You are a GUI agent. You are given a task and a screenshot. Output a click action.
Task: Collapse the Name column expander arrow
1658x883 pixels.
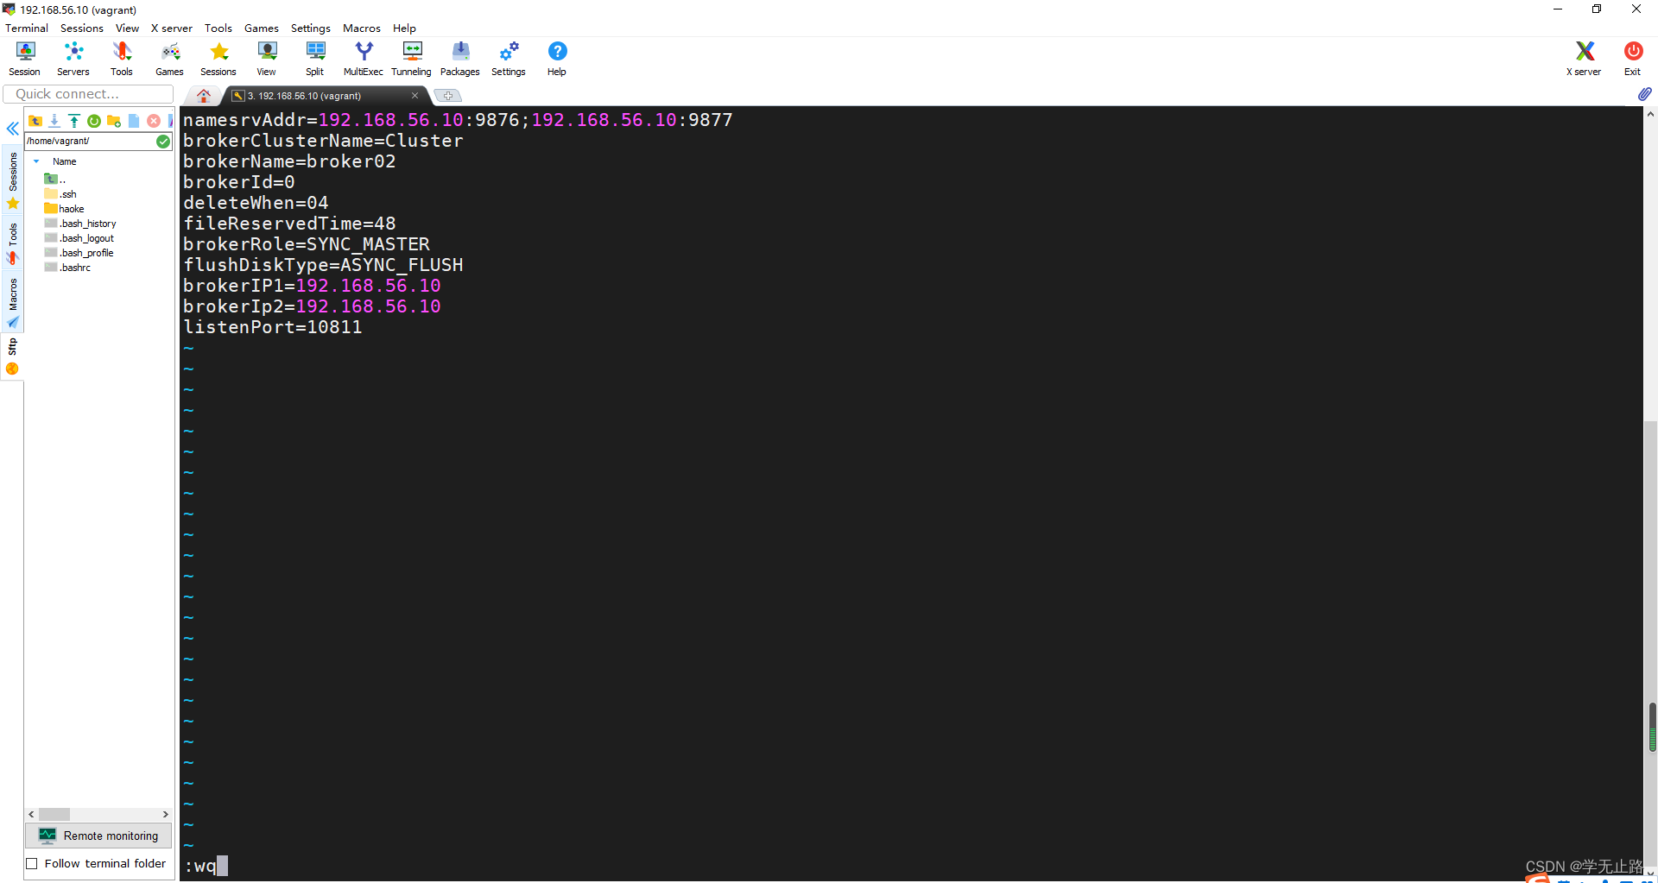pos(36,161)
